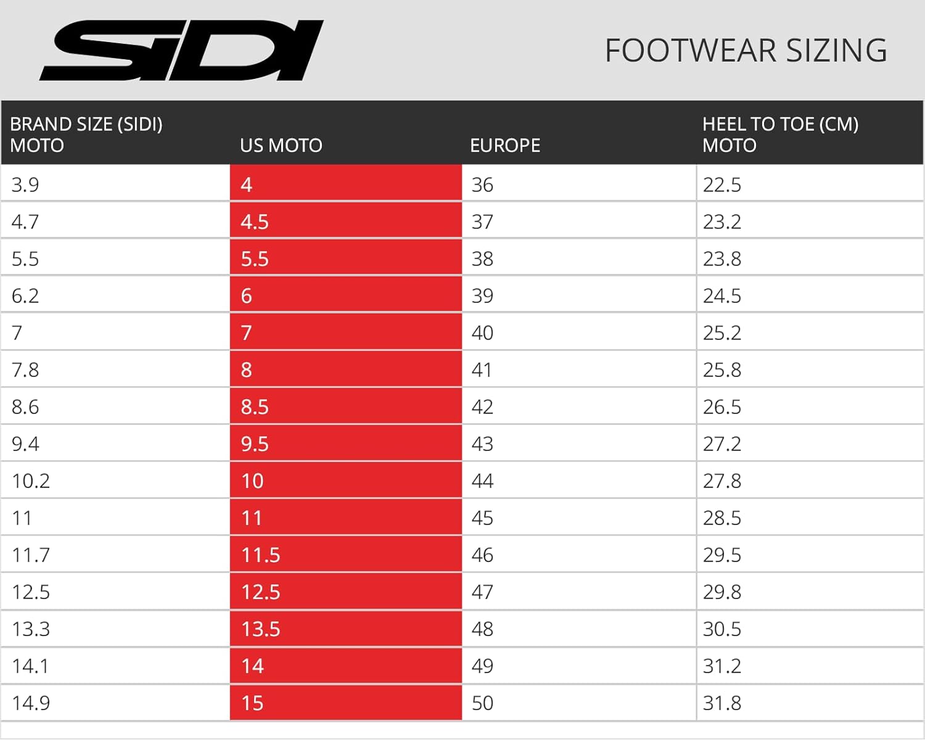
Task: Select heel to toe value 27.2
Action: pyautogui.click(x=722, y=444)
